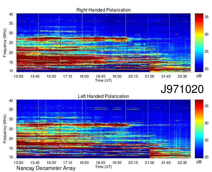Viewport: 212px width, 172px height.
Task: Click the 20 label on Left Handed colorbar
Action: [206, 157]
